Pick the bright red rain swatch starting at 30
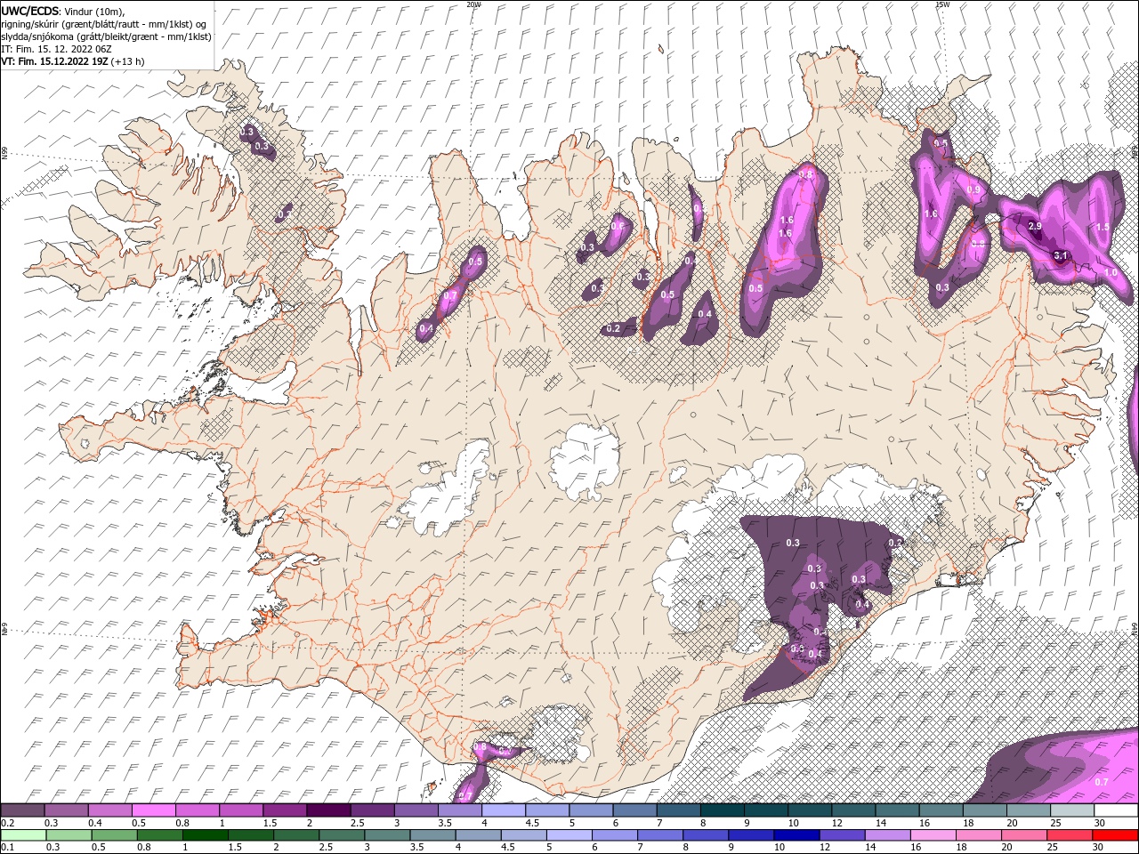 [1113, 835]
